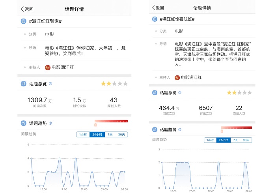276x195 pixels.
Task: Open help icon beside 话题总览 in left panel
Action: click(x=50, y=84)
